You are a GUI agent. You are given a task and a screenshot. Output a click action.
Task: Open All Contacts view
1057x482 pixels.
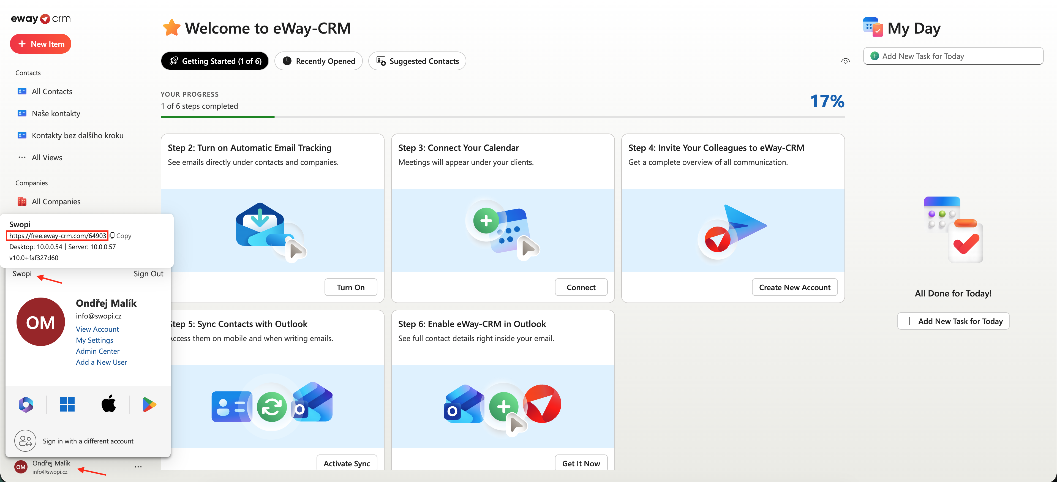tap(52, 91)
